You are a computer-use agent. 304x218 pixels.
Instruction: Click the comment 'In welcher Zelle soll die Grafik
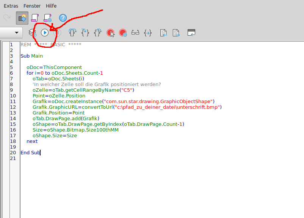click(97, 85)
